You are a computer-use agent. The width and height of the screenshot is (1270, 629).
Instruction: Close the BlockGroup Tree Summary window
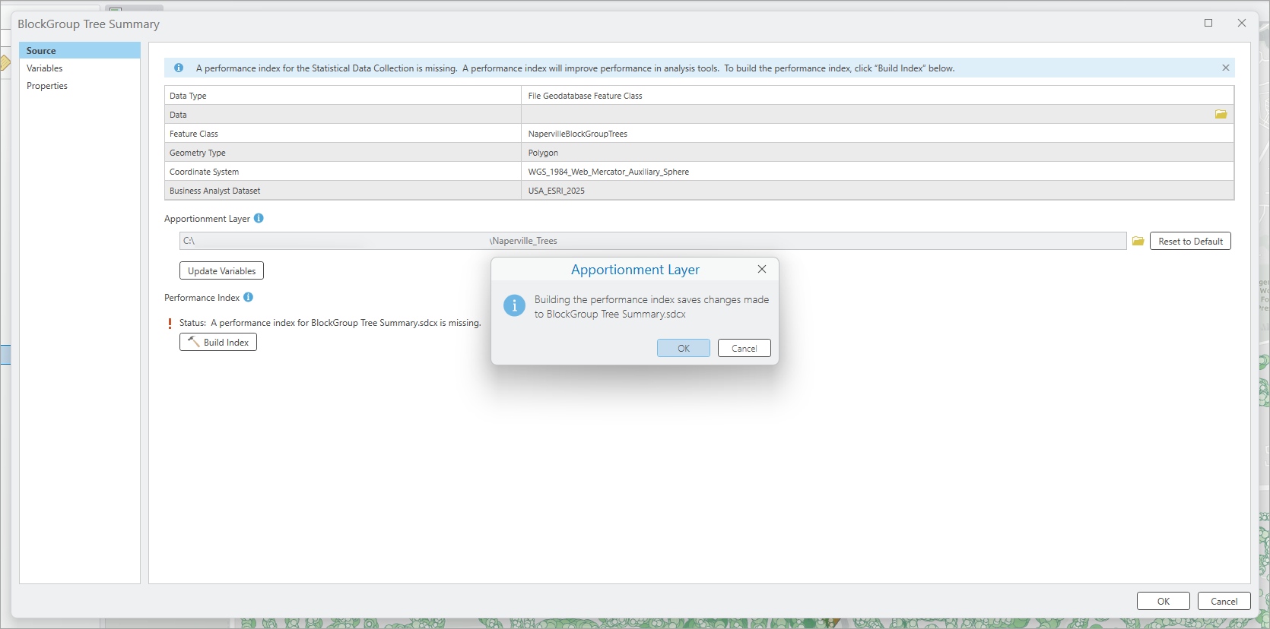coord(1242,23)
